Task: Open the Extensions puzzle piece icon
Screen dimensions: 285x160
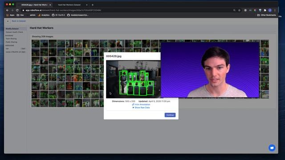Action: click(265, 10)
